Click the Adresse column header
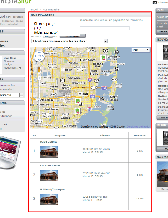Screen dimensions: 168x218 105,136
